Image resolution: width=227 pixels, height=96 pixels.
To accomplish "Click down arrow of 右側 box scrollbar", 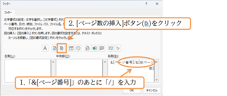I will point(156,80).
